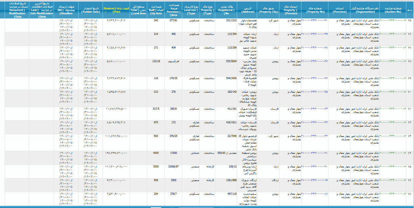Viewport: 414px width, 208px height.
Task: Open property number link in row 65
Action: tap(315, 21)
